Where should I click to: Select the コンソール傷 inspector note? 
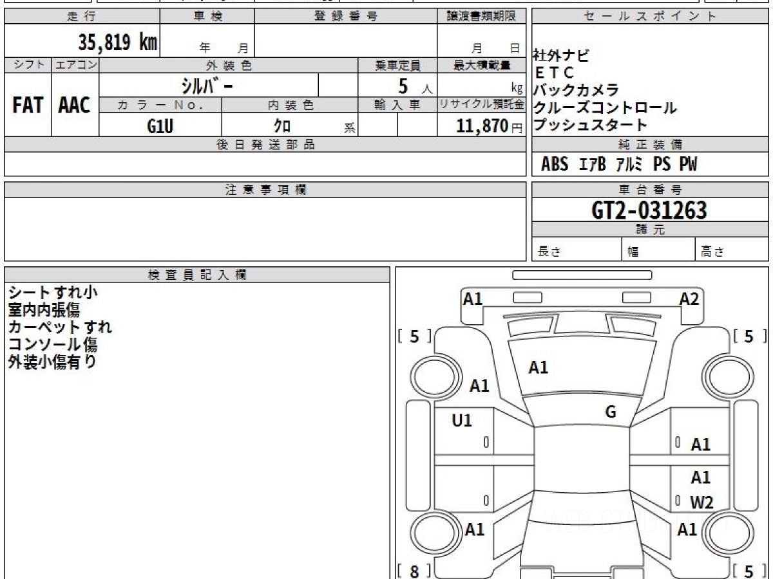click(53, 344)
